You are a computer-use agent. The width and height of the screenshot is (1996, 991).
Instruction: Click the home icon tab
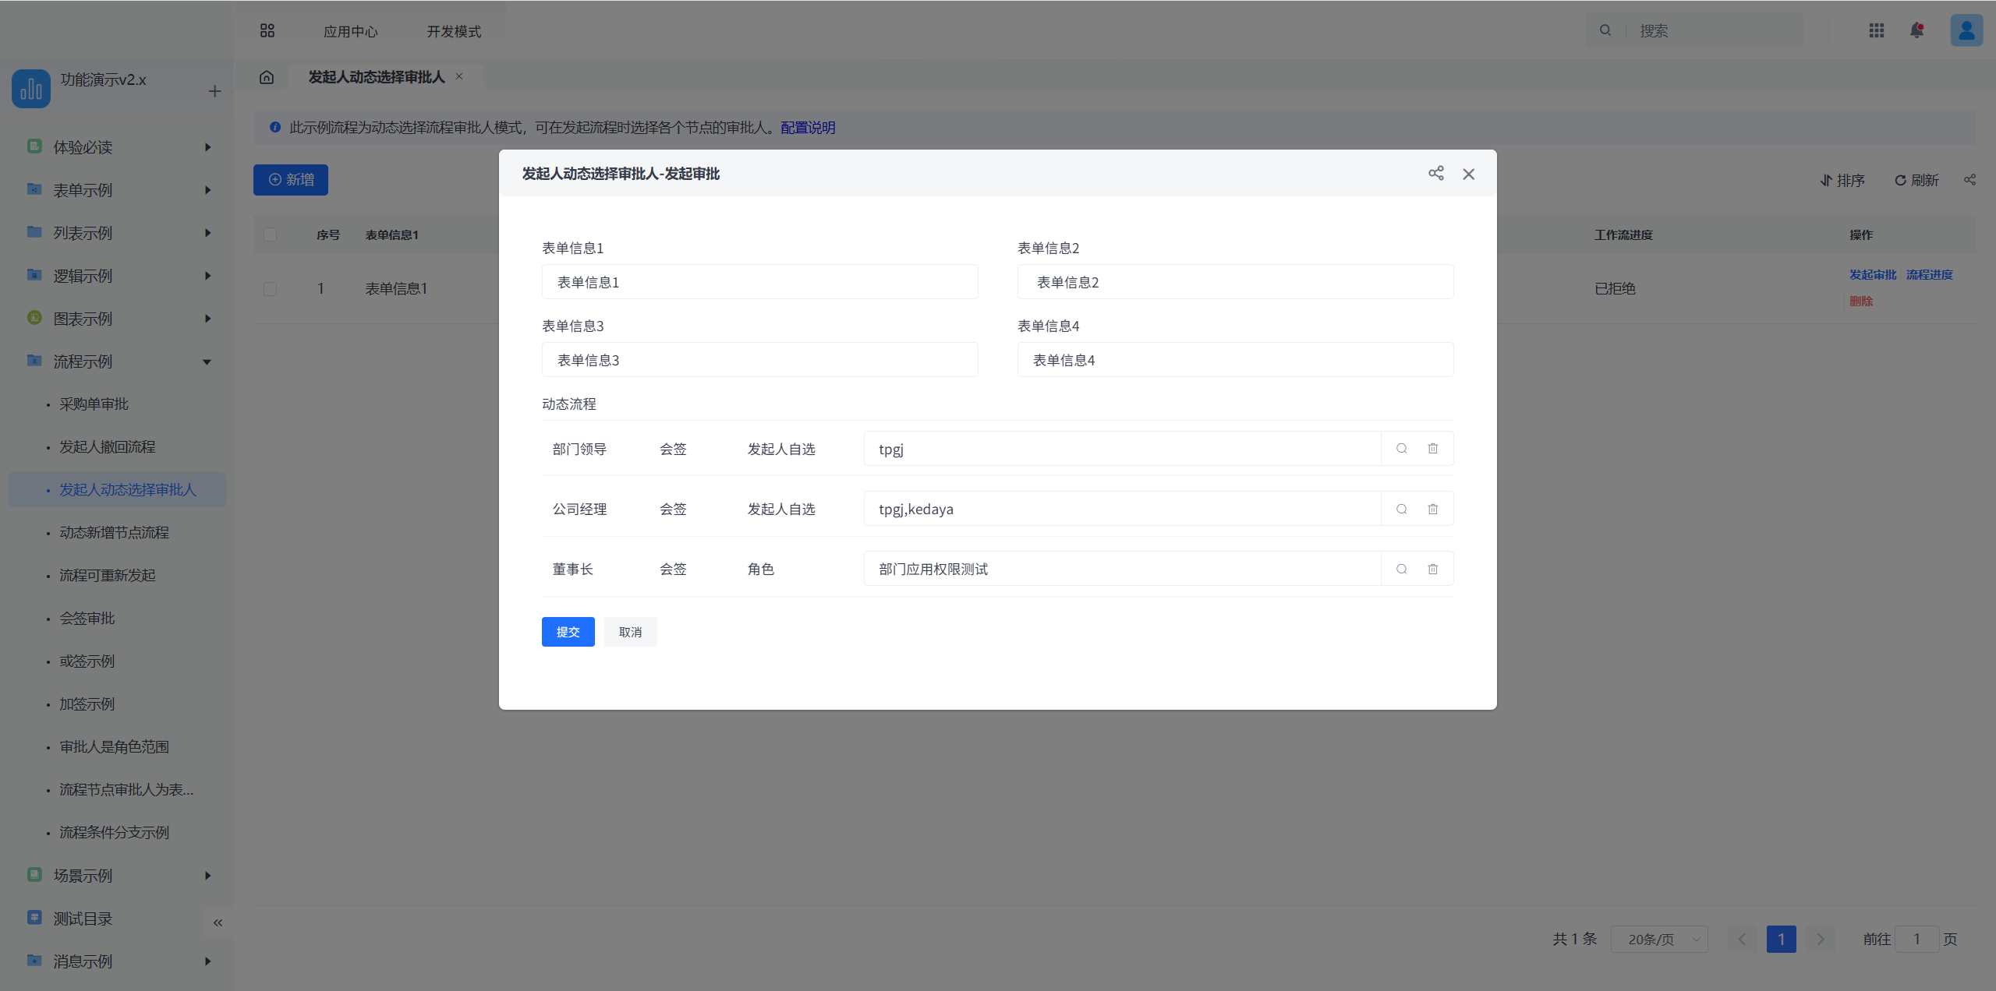(x=267, y=77)
